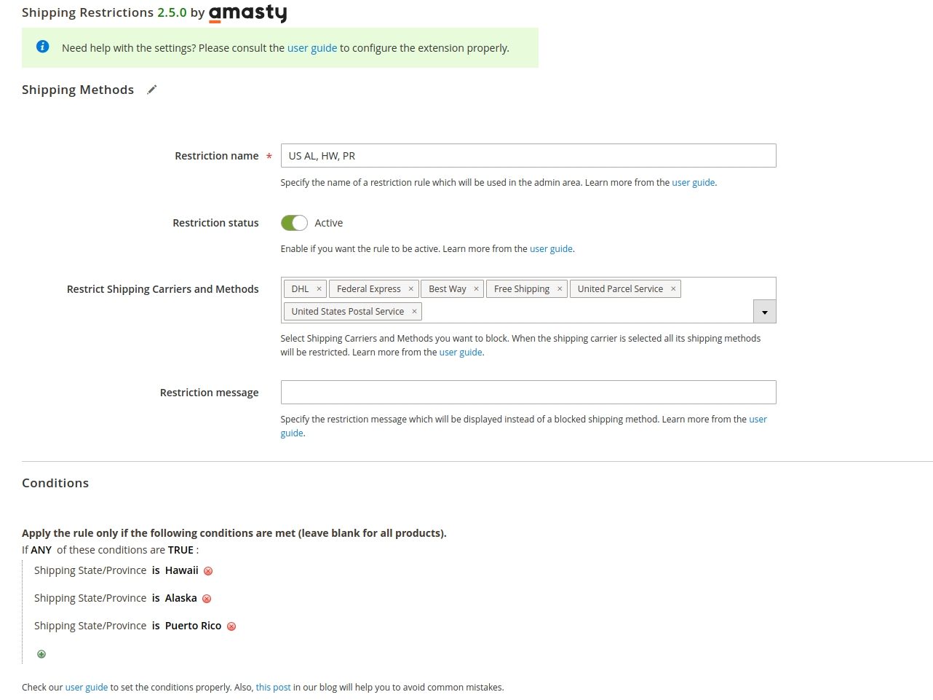The width and height of the screenshot is (933, 700).
Task: Open the 'this post' blog link
Action: (x=273, y=687)
